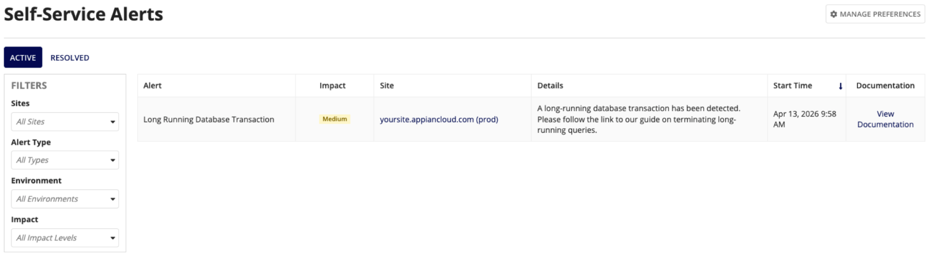Click the Impact filter label
Image resolution: width=933 pixels, height=264 pixels.
coord(25,219)
